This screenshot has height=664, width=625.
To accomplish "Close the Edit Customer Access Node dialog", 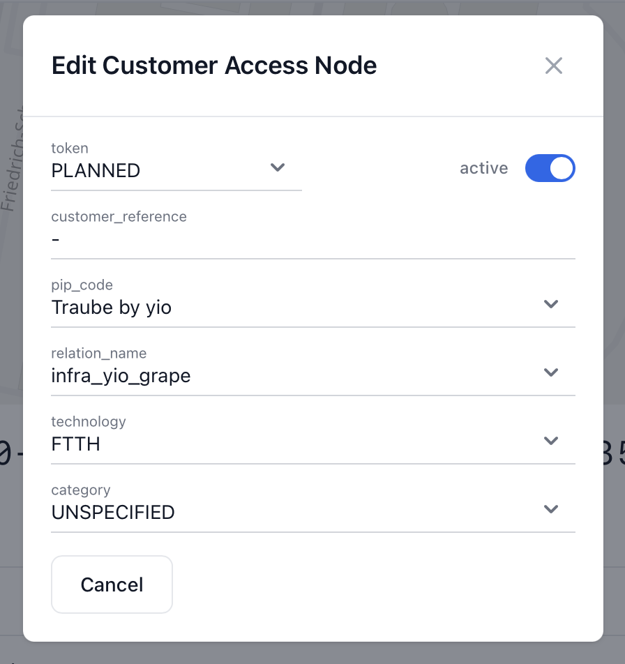I will (x=553, y=66).
